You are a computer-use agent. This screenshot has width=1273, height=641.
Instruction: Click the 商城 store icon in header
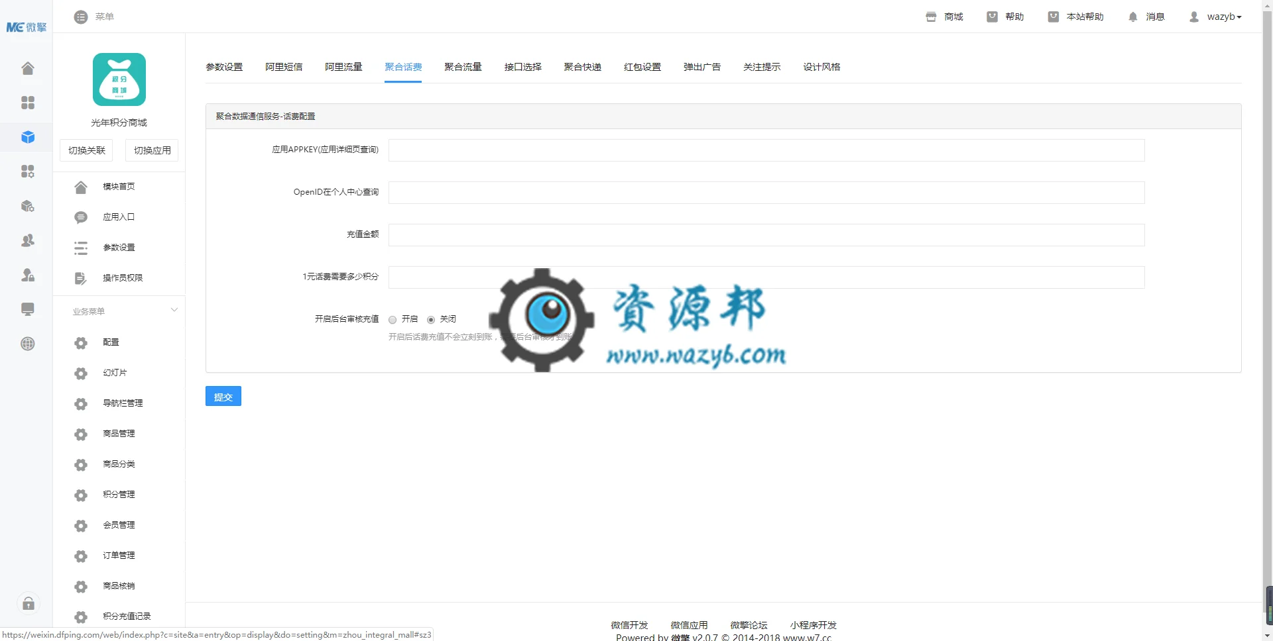coord(931,17)
